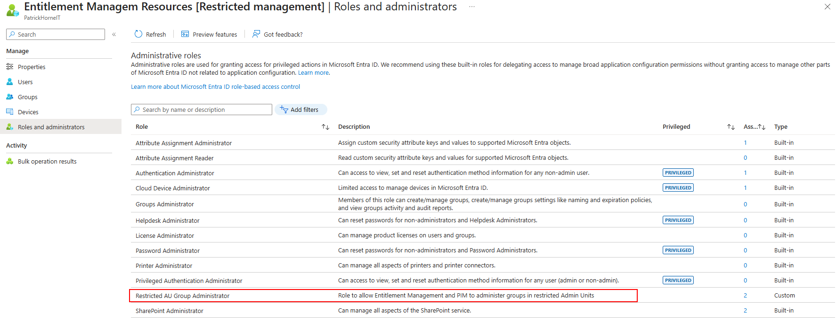This screenshot has width=836, height=321.
Task: Click the Type column header
Action: coord(781,127)
